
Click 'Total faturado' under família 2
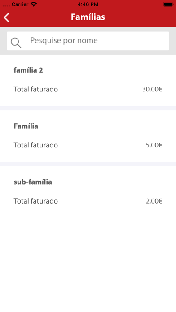(x=35, y=89)
